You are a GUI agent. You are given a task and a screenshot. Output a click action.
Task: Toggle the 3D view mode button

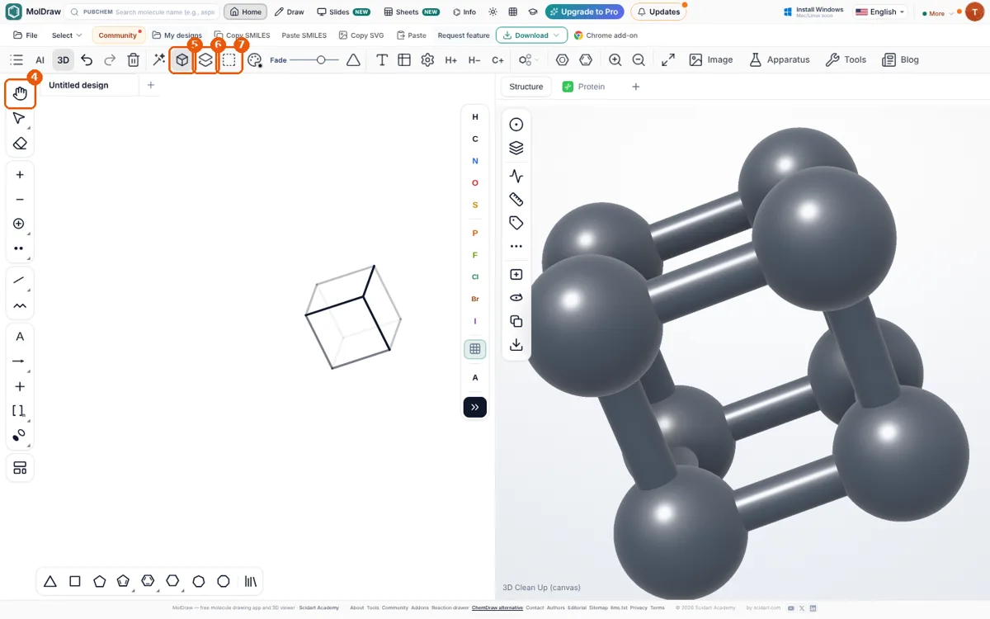coord(63,59)
